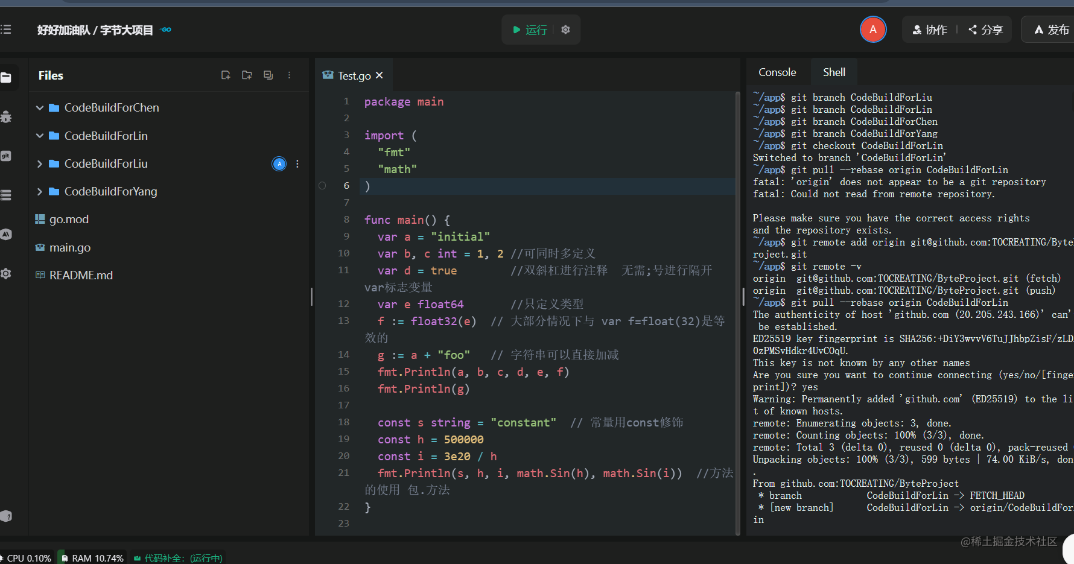The height and width of the screenshot is (564, 1074).
Task: Click the project title 好好加油队 / 字节大项目
Action: tap(95, 30)
